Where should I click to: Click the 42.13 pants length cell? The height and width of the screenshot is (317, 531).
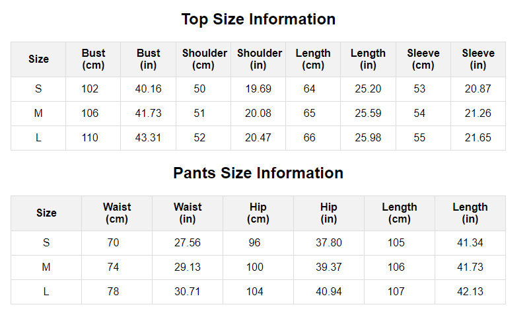pyautogui.click(x=470, y=292)
